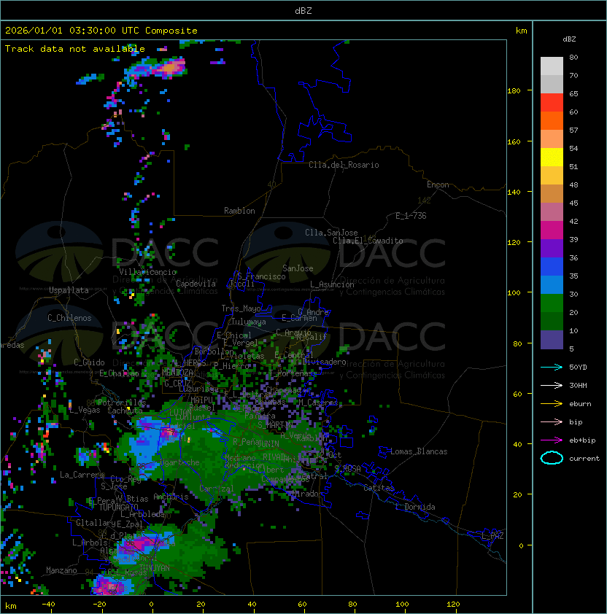This screenshot has height=614, width=607.
Task: Click the 'L_Asuncion' map label
Action: [332, 284]
